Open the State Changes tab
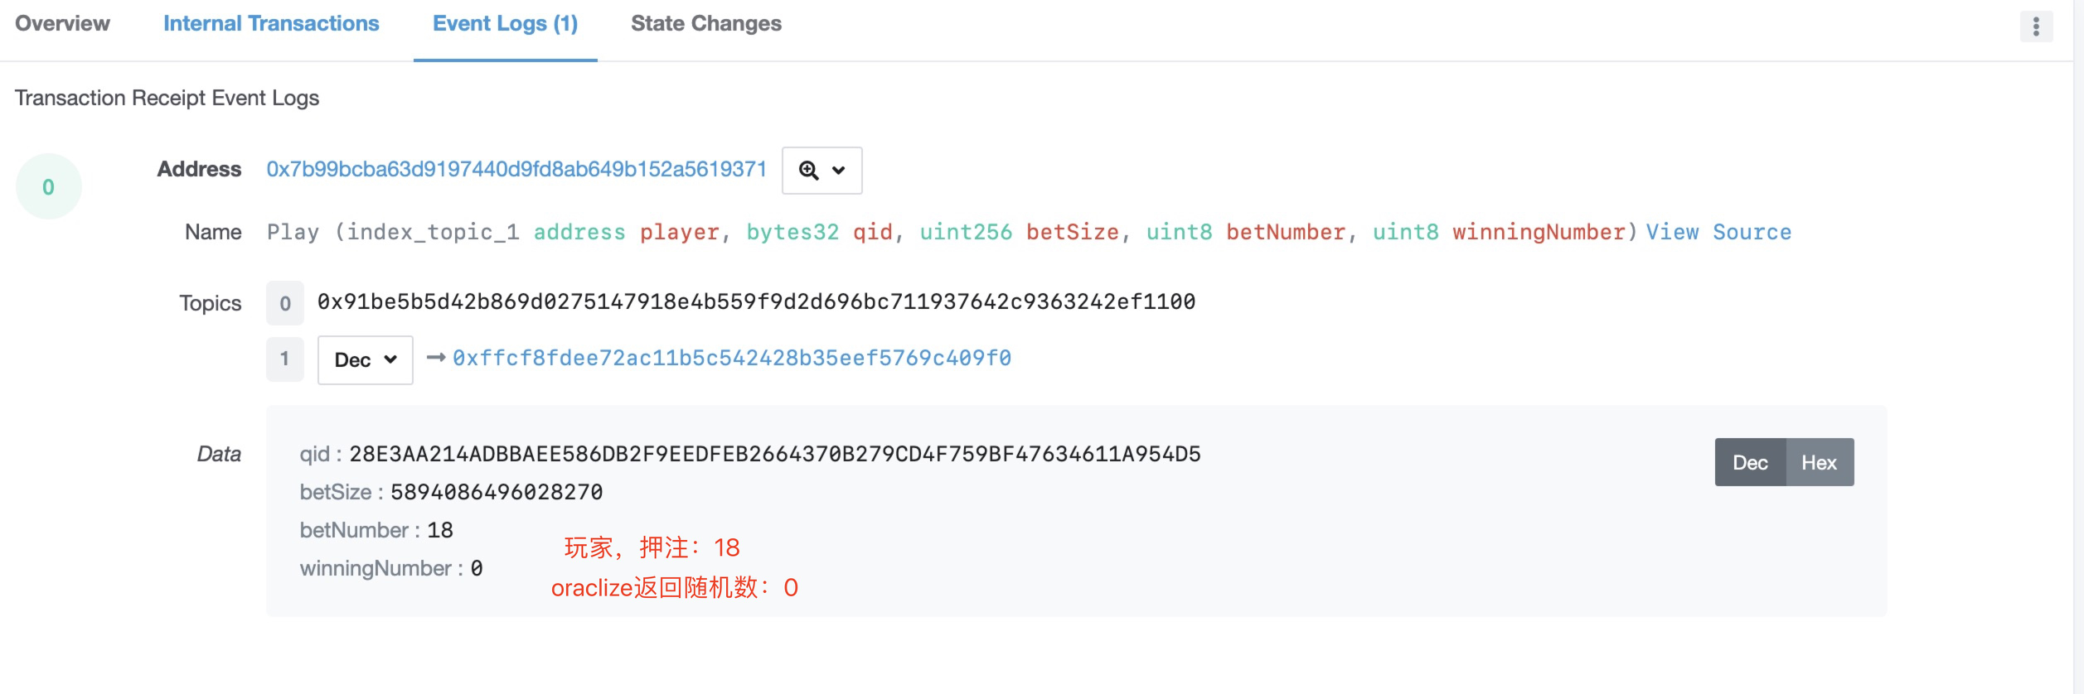The width and height of the screenshot is (2084, 694). click(x=706, y=23)
